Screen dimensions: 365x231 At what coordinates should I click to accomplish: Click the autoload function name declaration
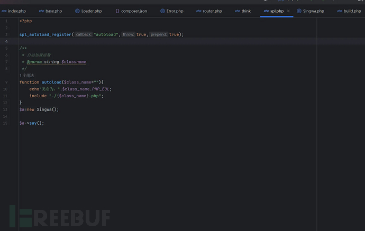pos(51,82)
